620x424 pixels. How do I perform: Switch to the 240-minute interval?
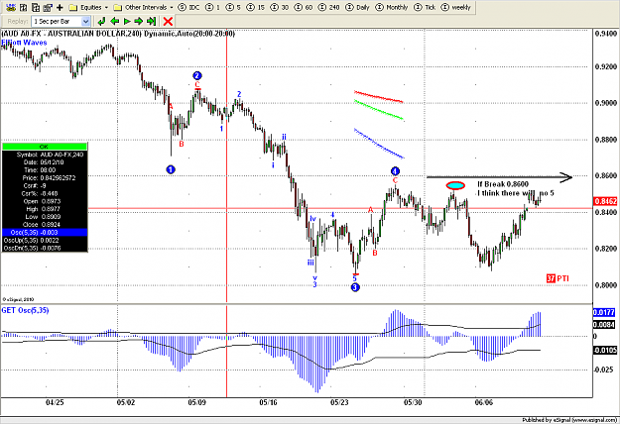[329, 7]
